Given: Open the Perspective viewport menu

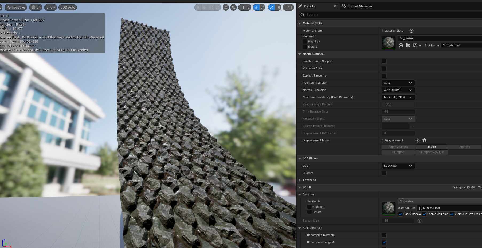Looking at the screenshot, I should (15, 7).
